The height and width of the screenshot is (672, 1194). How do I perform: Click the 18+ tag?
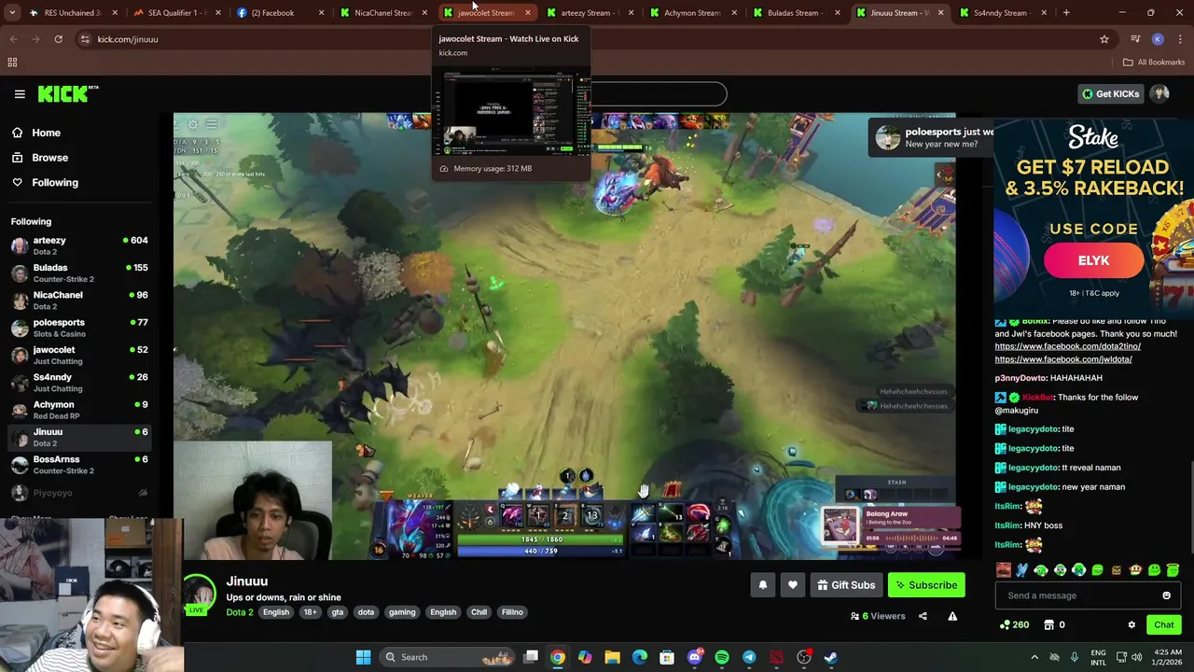click(x=310, y=612)
